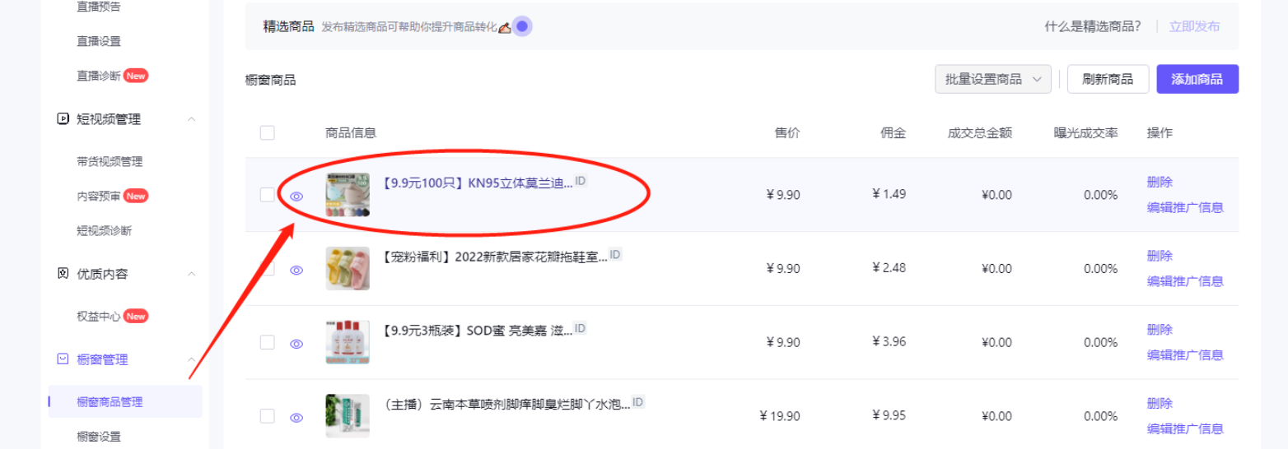Toggle eye visibility for KN95 mask product
Image resolution: width=1288 pixels, height=449 pixels.
[296, 197]
